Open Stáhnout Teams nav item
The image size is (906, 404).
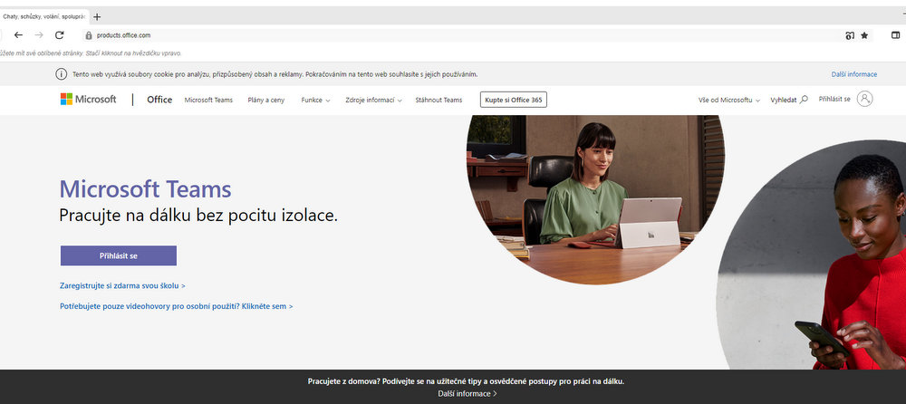(x=439, y=100)
